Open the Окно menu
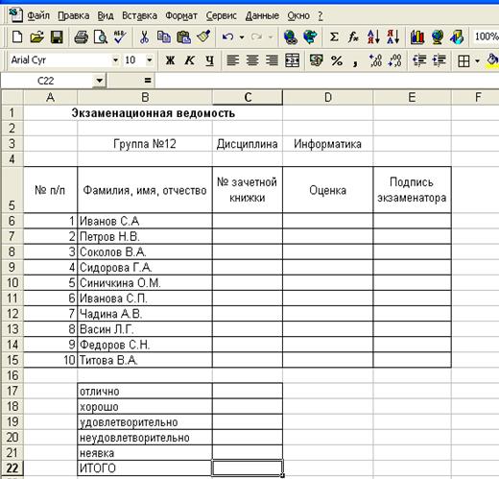499x479 pixels. pyautogui.click(x=298, y=15)
